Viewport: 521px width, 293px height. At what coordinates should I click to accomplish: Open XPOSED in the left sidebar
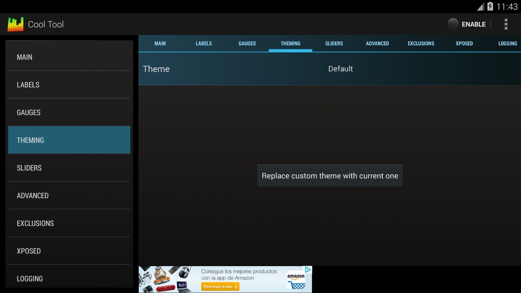click(x=69, y=251)
